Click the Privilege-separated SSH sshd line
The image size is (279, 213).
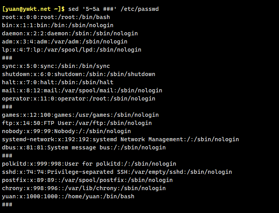click(x=117, y=172)
